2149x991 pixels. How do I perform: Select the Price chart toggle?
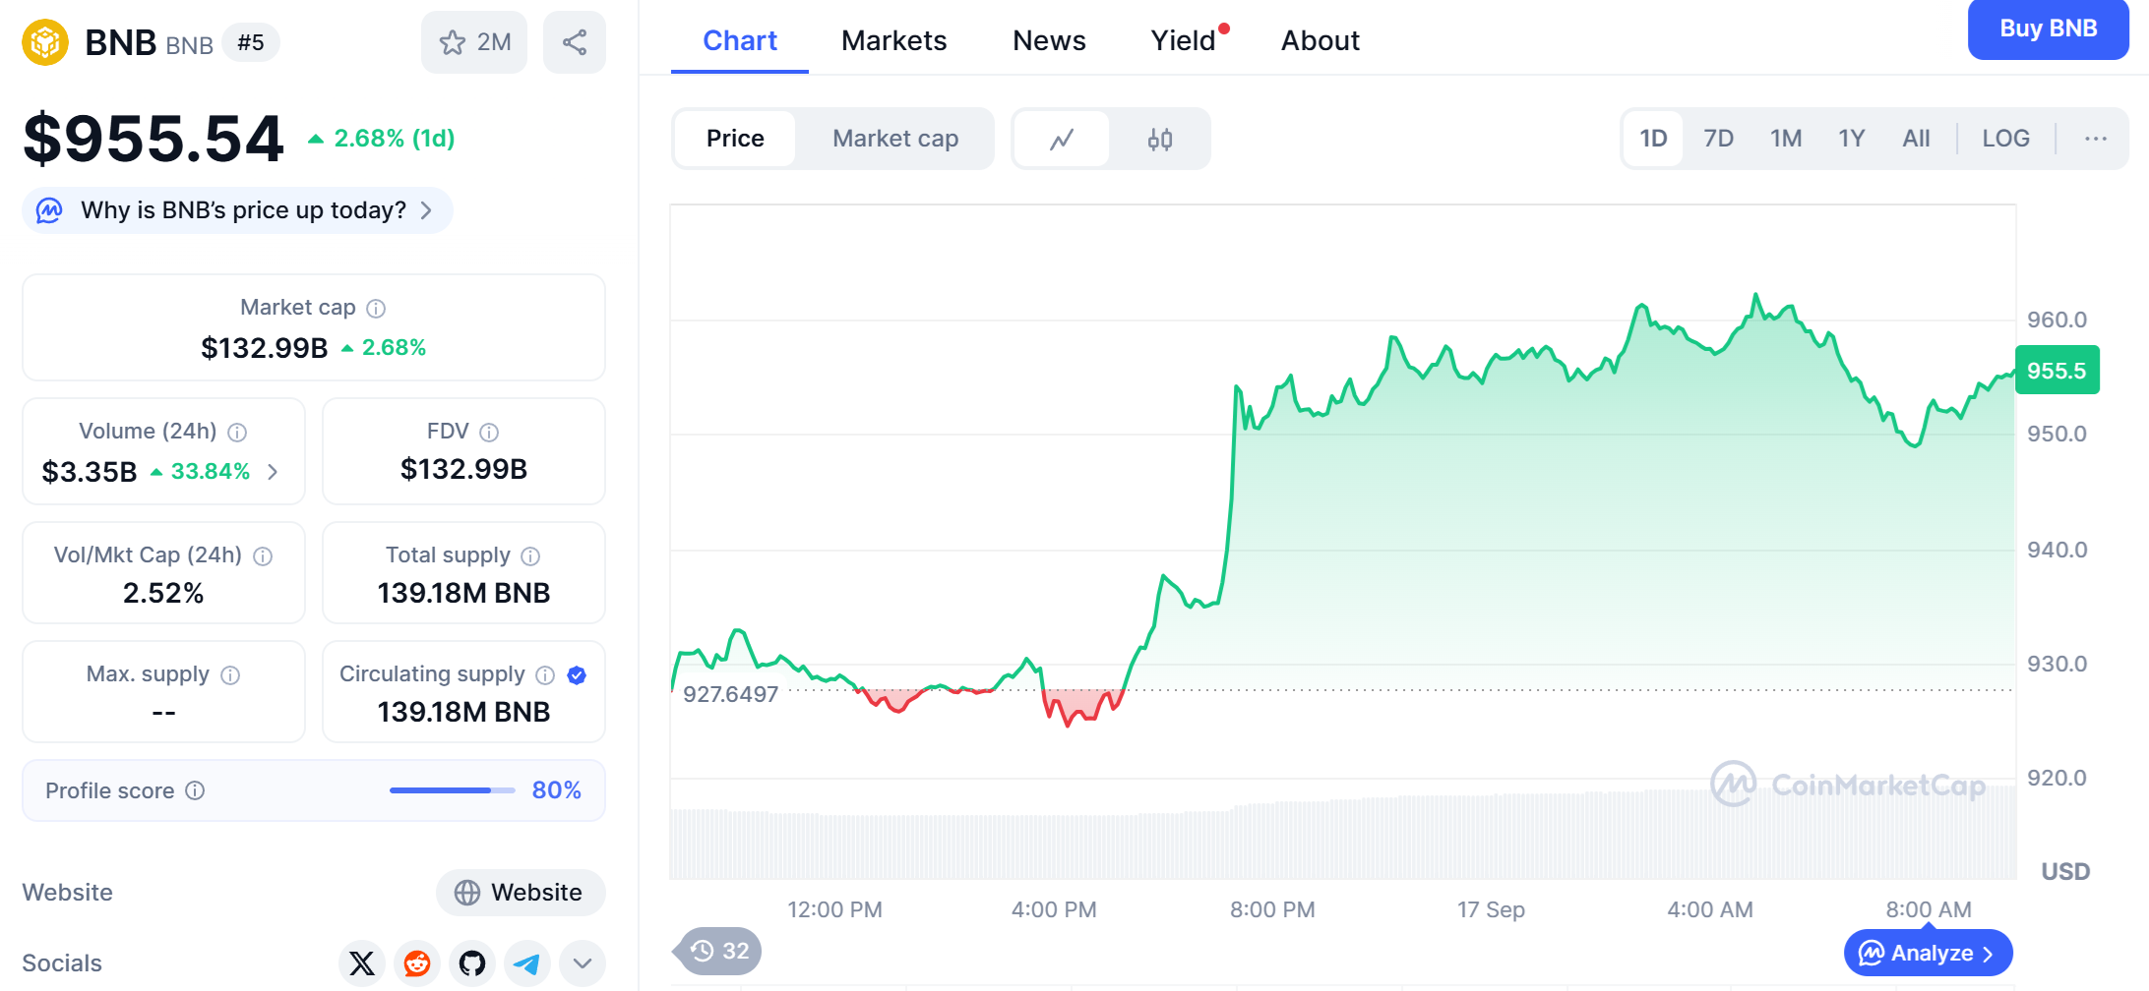pos(735,139)
